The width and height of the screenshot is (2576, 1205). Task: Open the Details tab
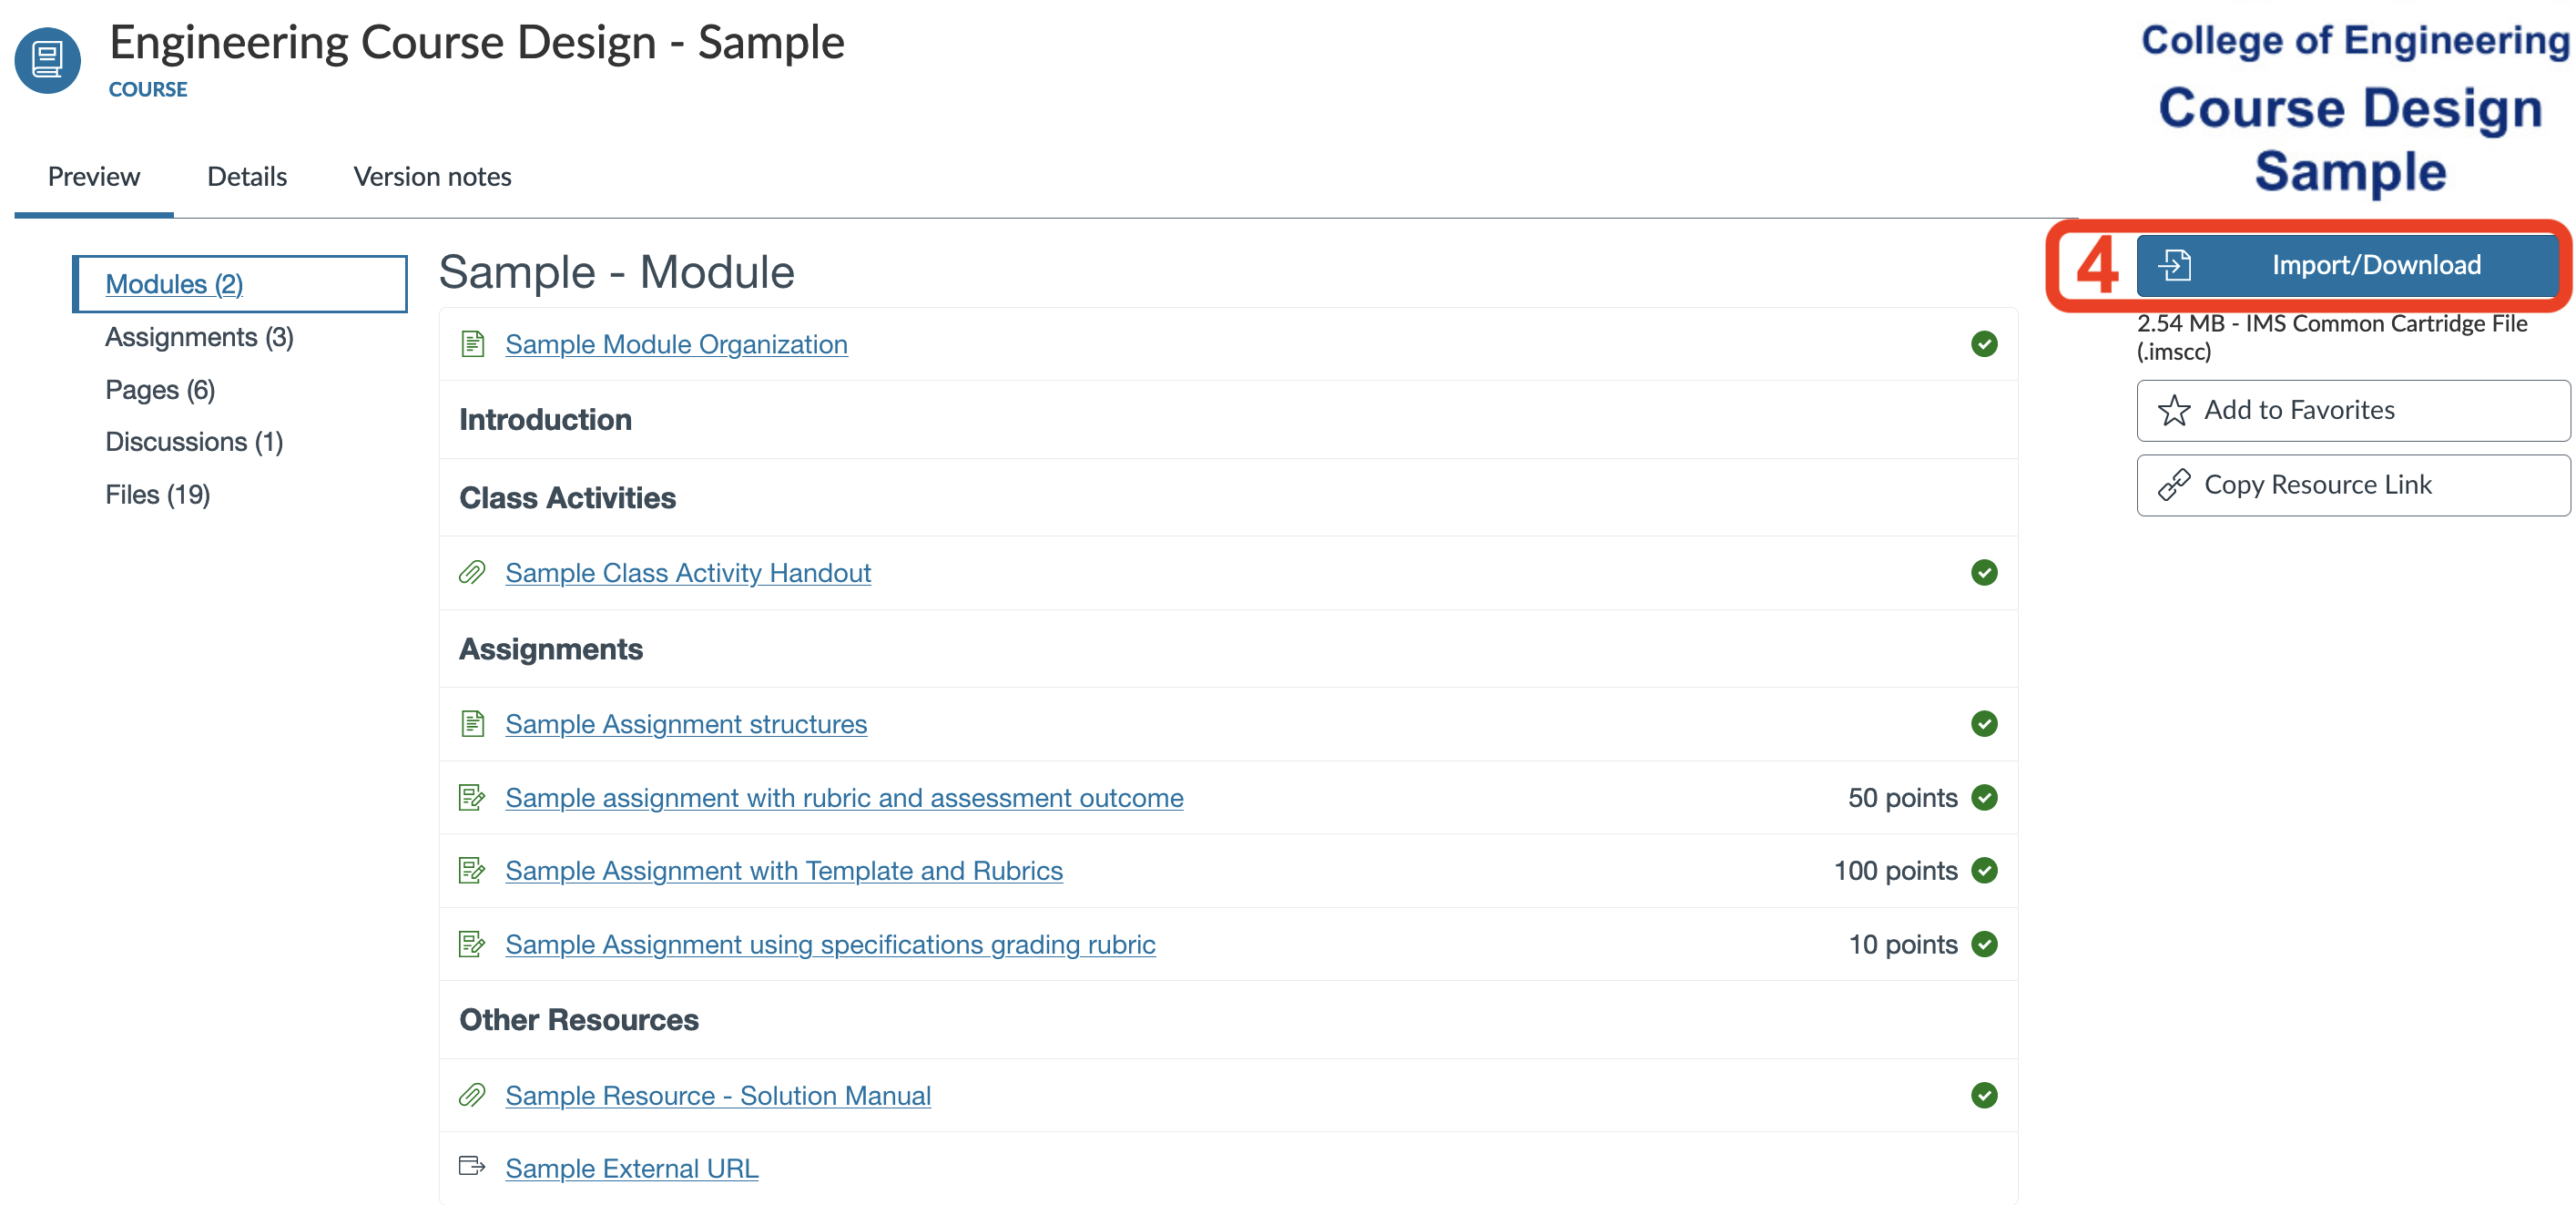pos(247,177)
